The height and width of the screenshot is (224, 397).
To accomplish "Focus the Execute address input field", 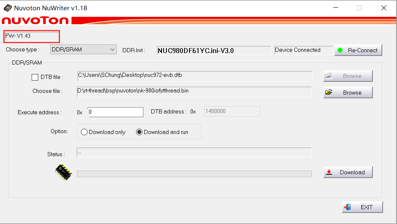I will [x=115, y=112].
